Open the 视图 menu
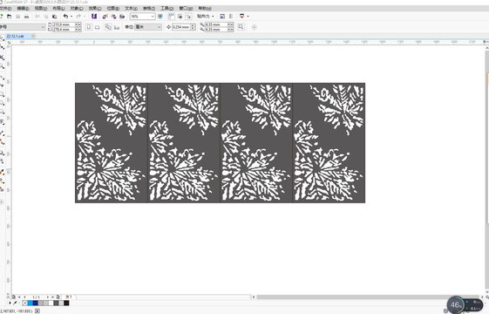The image size is (489, 314). click(41, 9)
